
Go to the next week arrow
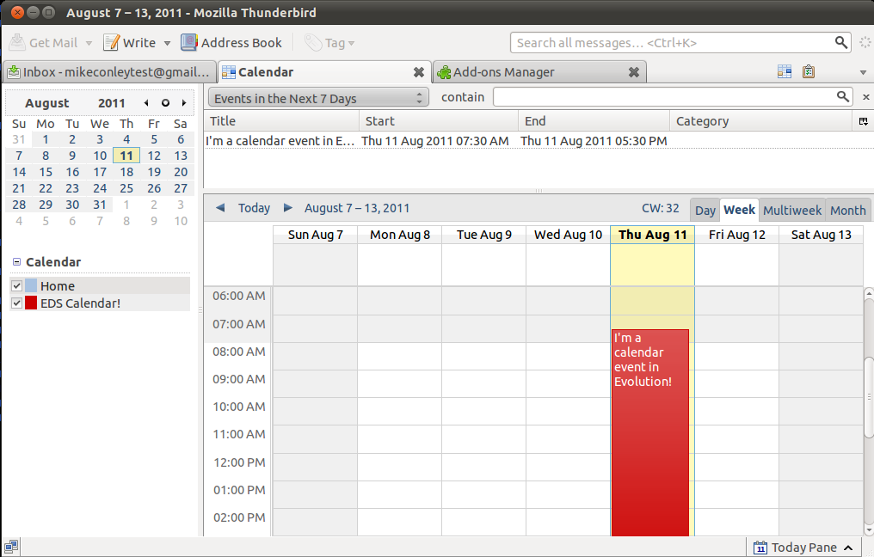[x=288, y=208]
